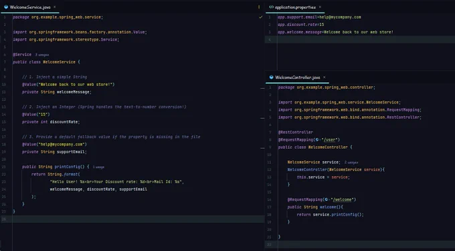Screen dimensions: 455x251
Task: Click "welcomeMessage, discountRate, supportEmail" arguments line
Action: tap(98, 190)
